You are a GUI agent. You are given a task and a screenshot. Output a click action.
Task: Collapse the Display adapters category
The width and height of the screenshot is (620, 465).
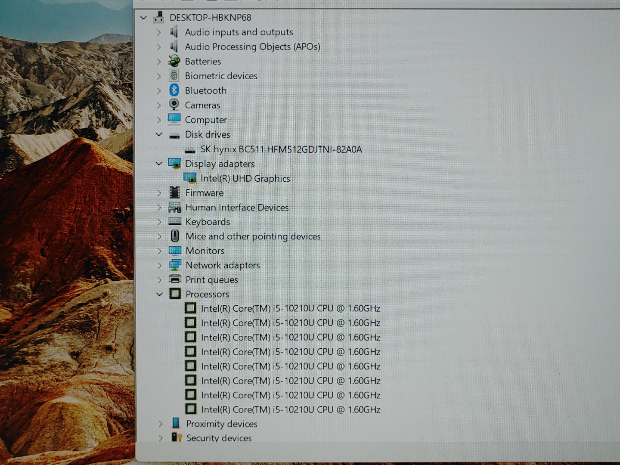click(x=159, y=164)
